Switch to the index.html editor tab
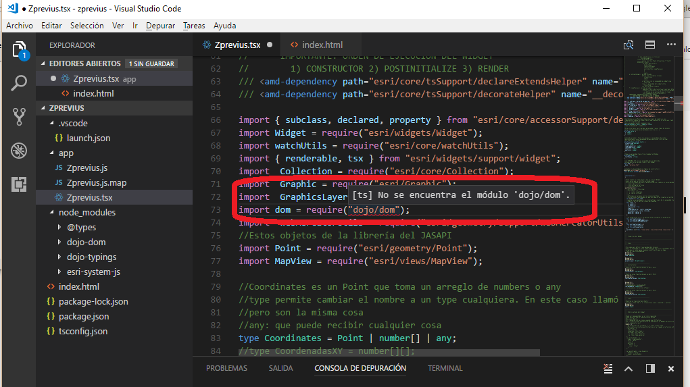690x387 pixels. click(x=322, y=45)
